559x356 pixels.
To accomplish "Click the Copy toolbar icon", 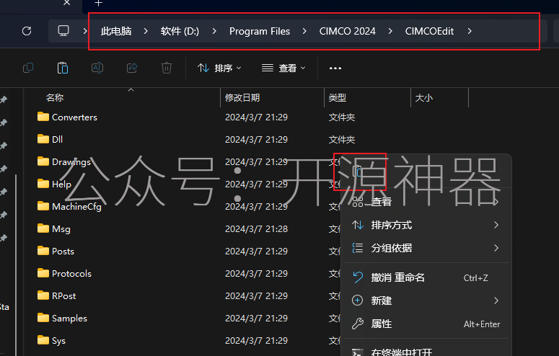I will click(x=28, y=68).
